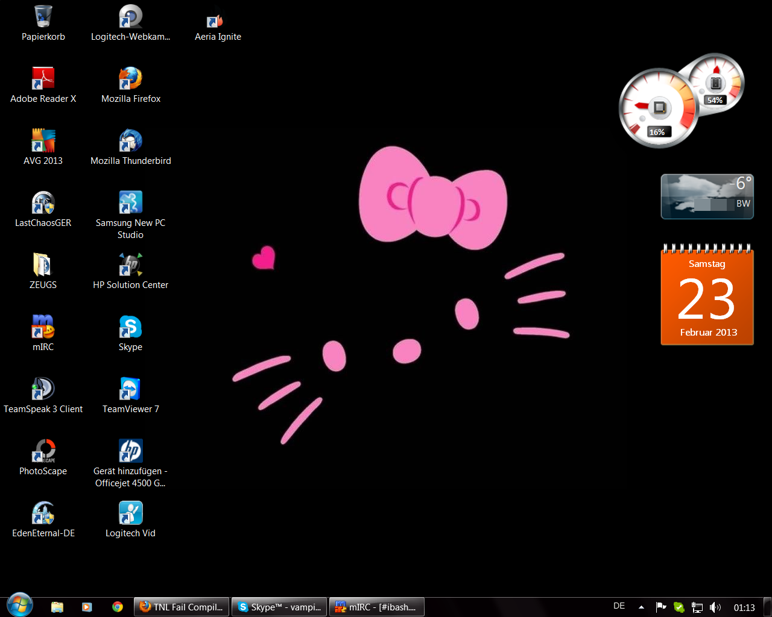Launch Logitech Vid shortcut
This screenshot has width=772, height=617.
[x=131, y=519]
